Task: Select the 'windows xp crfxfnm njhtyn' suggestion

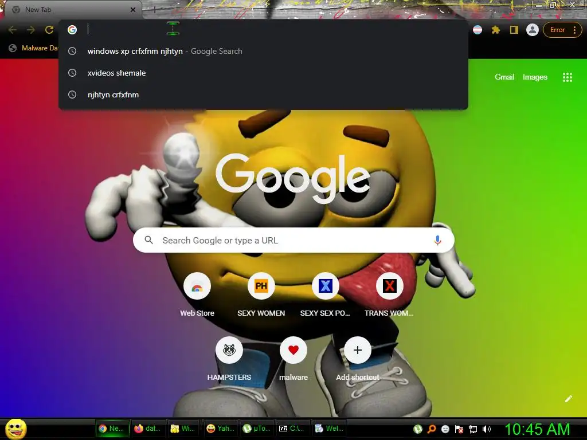Action: point(263,51)
